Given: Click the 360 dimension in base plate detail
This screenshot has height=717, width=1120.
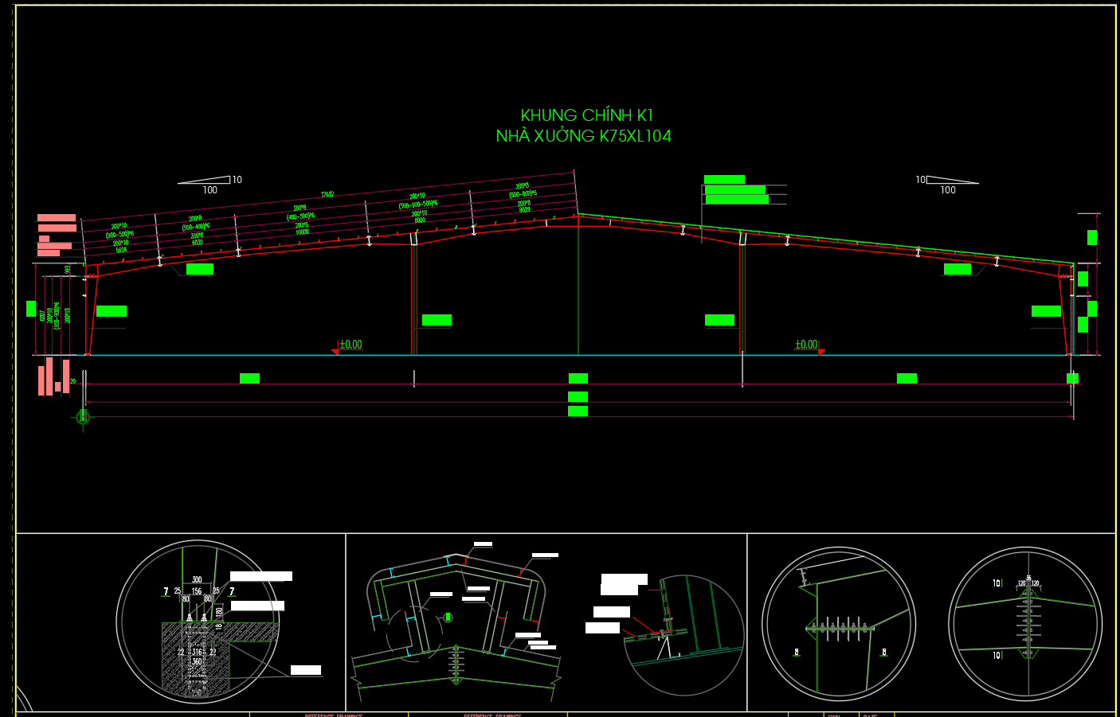Looking at the screenshot, I should [x=197, y=661].
